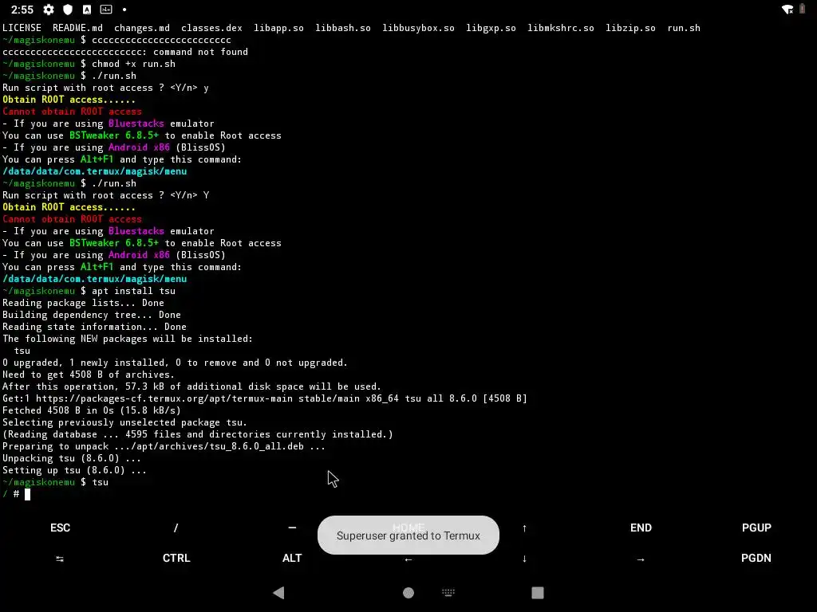Viewport: 817px width, 612px height.
Task: Tap the root prompt cursor line
Action: coord(16,494)
